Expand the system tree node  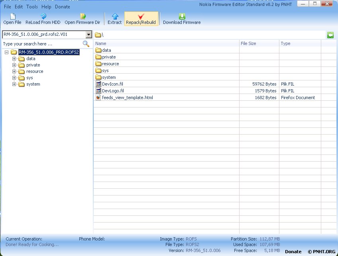click(x=14, y=84)
